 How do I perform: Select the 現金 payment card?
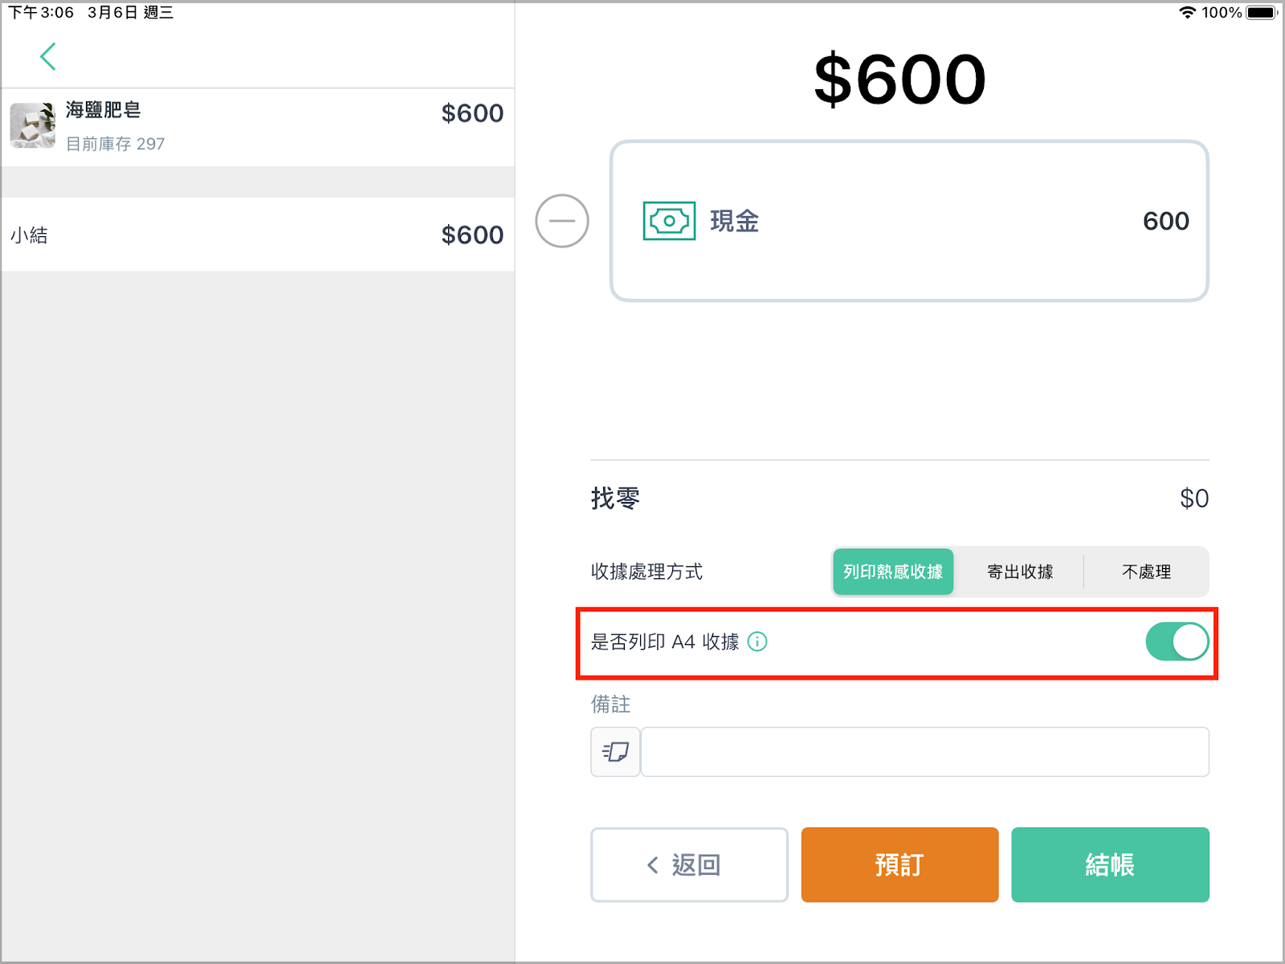(x=909, y=221)
